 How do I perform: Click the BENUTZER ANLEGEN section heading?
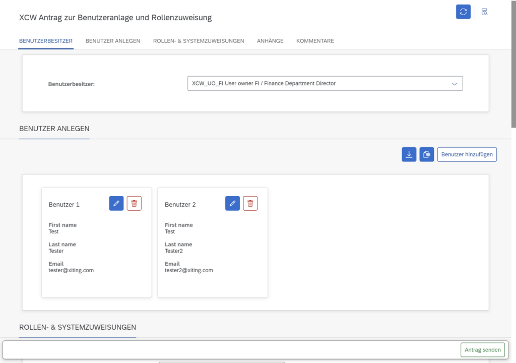pyautogui.click(x=54, y=129)
